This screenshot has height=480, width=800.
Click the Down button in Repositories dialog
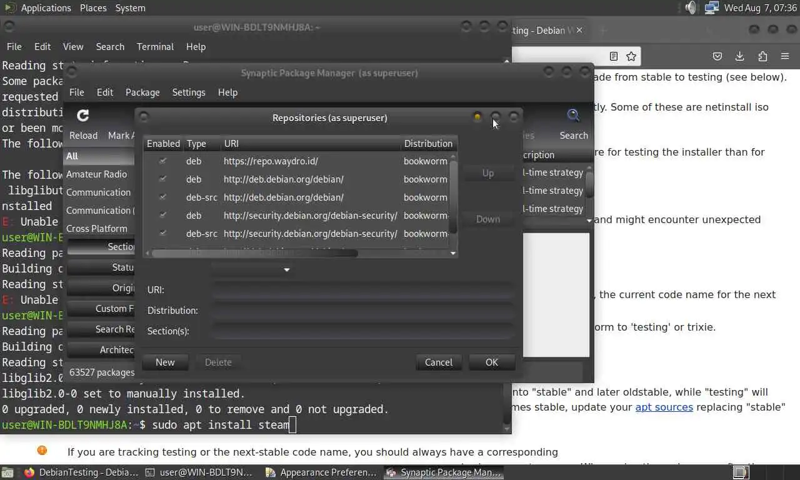(487, 219)
